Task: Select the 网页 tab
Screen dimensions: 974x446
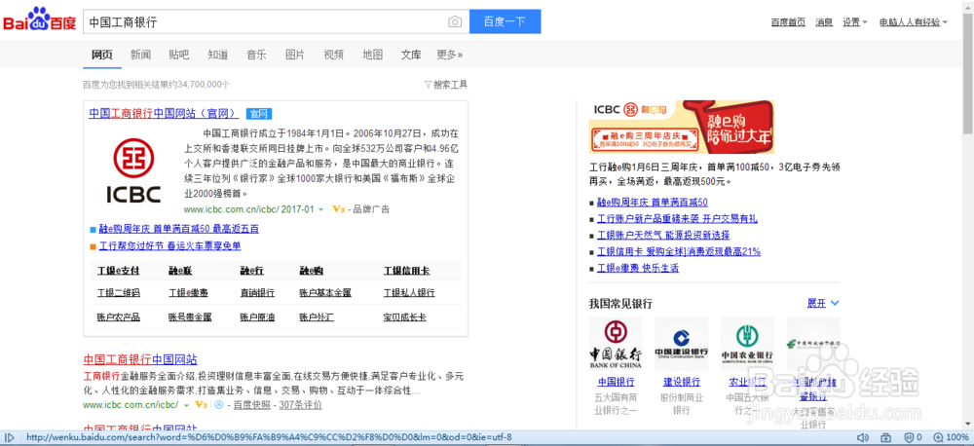Action: (x=102, y=55)
